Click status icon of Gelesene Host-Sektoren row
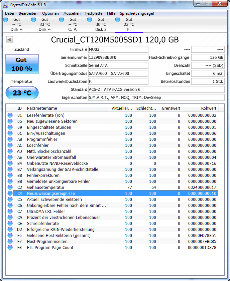The width and height of the screenshot is (230, 281). tap(10, 235)
